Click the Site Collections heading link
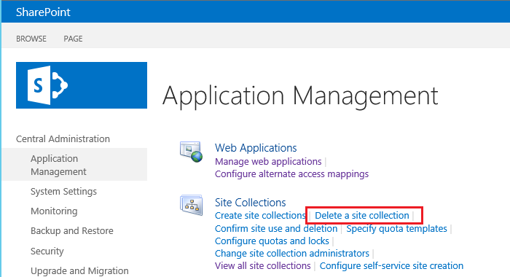The image size is (510, 277). tap(250, 203)
